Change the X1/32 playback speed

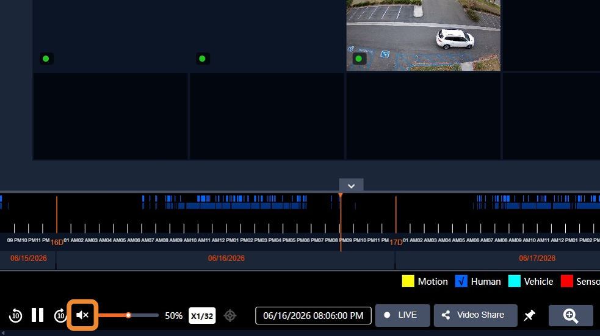(202, 316)
